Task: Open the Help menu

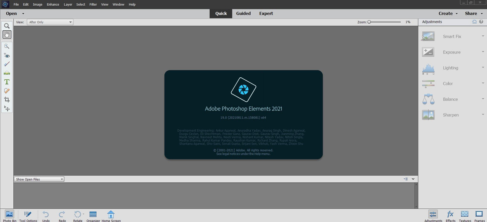Action: [132, 5]
